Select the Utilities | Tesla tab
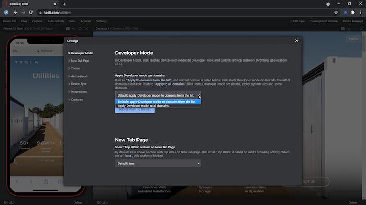This screenshot has height=205, width=366. coord(30,4)
